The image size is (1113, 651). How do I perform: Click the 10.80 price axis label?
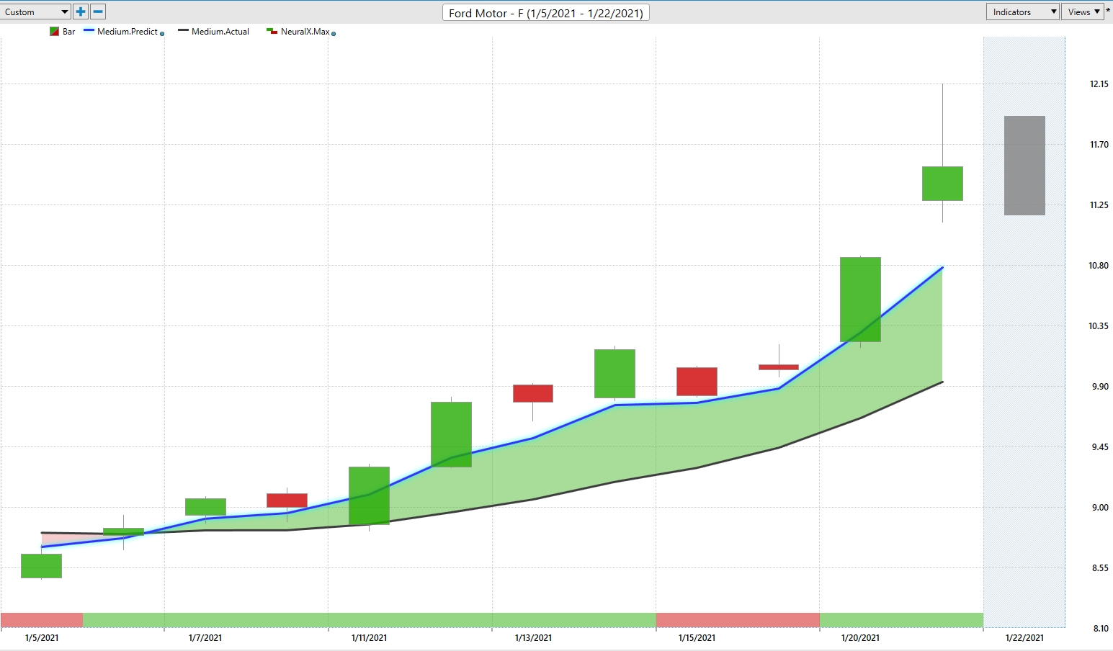[x=1099, y=266]
